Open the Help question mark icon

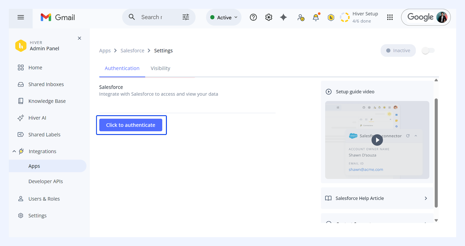click(x=253, y=17)
